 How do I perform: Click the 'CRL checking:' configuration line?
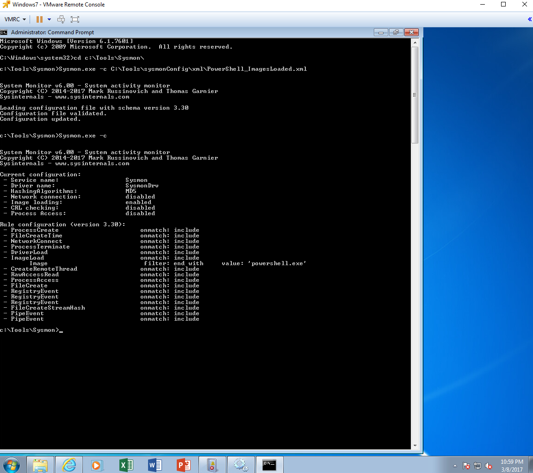79,208
